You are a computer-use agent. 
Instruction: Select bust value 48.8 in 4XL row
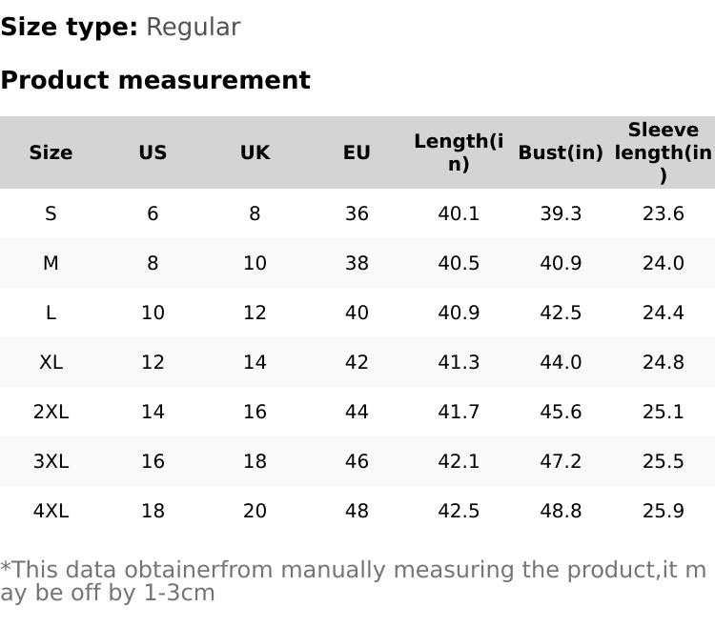point(561,511)
